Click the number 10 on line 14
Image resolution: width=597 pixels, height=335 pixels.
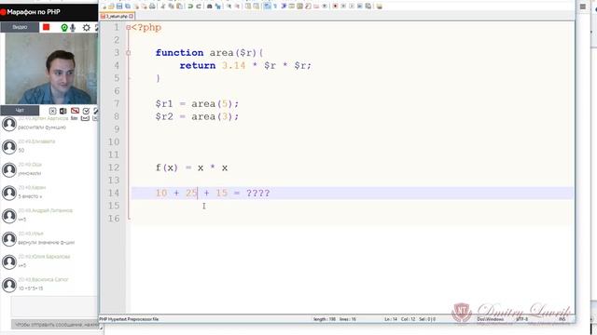[x=161, y=193]
